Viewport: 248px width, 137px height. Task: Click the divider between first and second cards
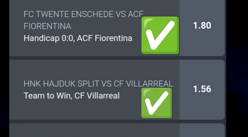point(117,58)
